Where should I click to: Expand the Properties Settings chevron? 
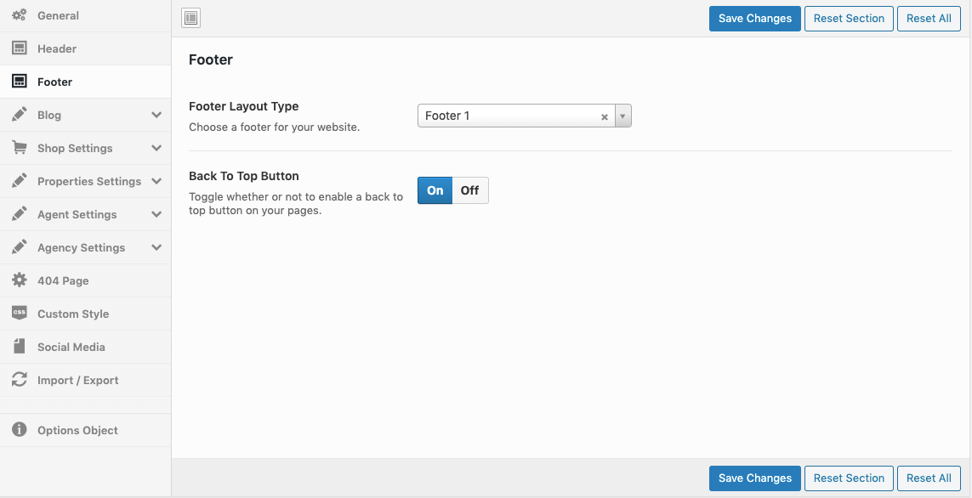tap(156, 181)
